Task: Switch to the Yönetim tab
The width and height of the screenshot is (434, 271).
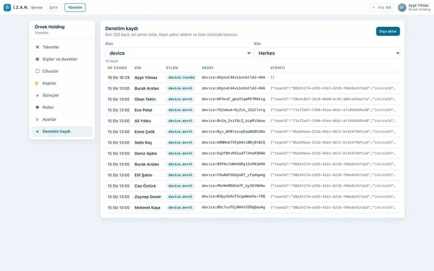Action: [x=75, y=7]
